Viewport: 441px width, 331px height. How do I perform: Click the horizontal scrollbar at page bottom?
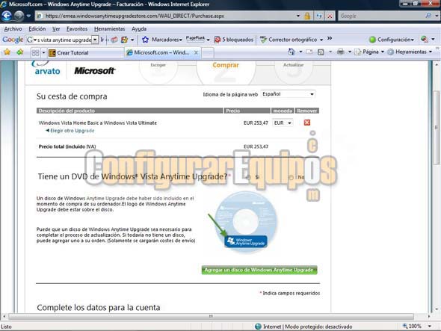pyautogui.click(x=211, y=316)
